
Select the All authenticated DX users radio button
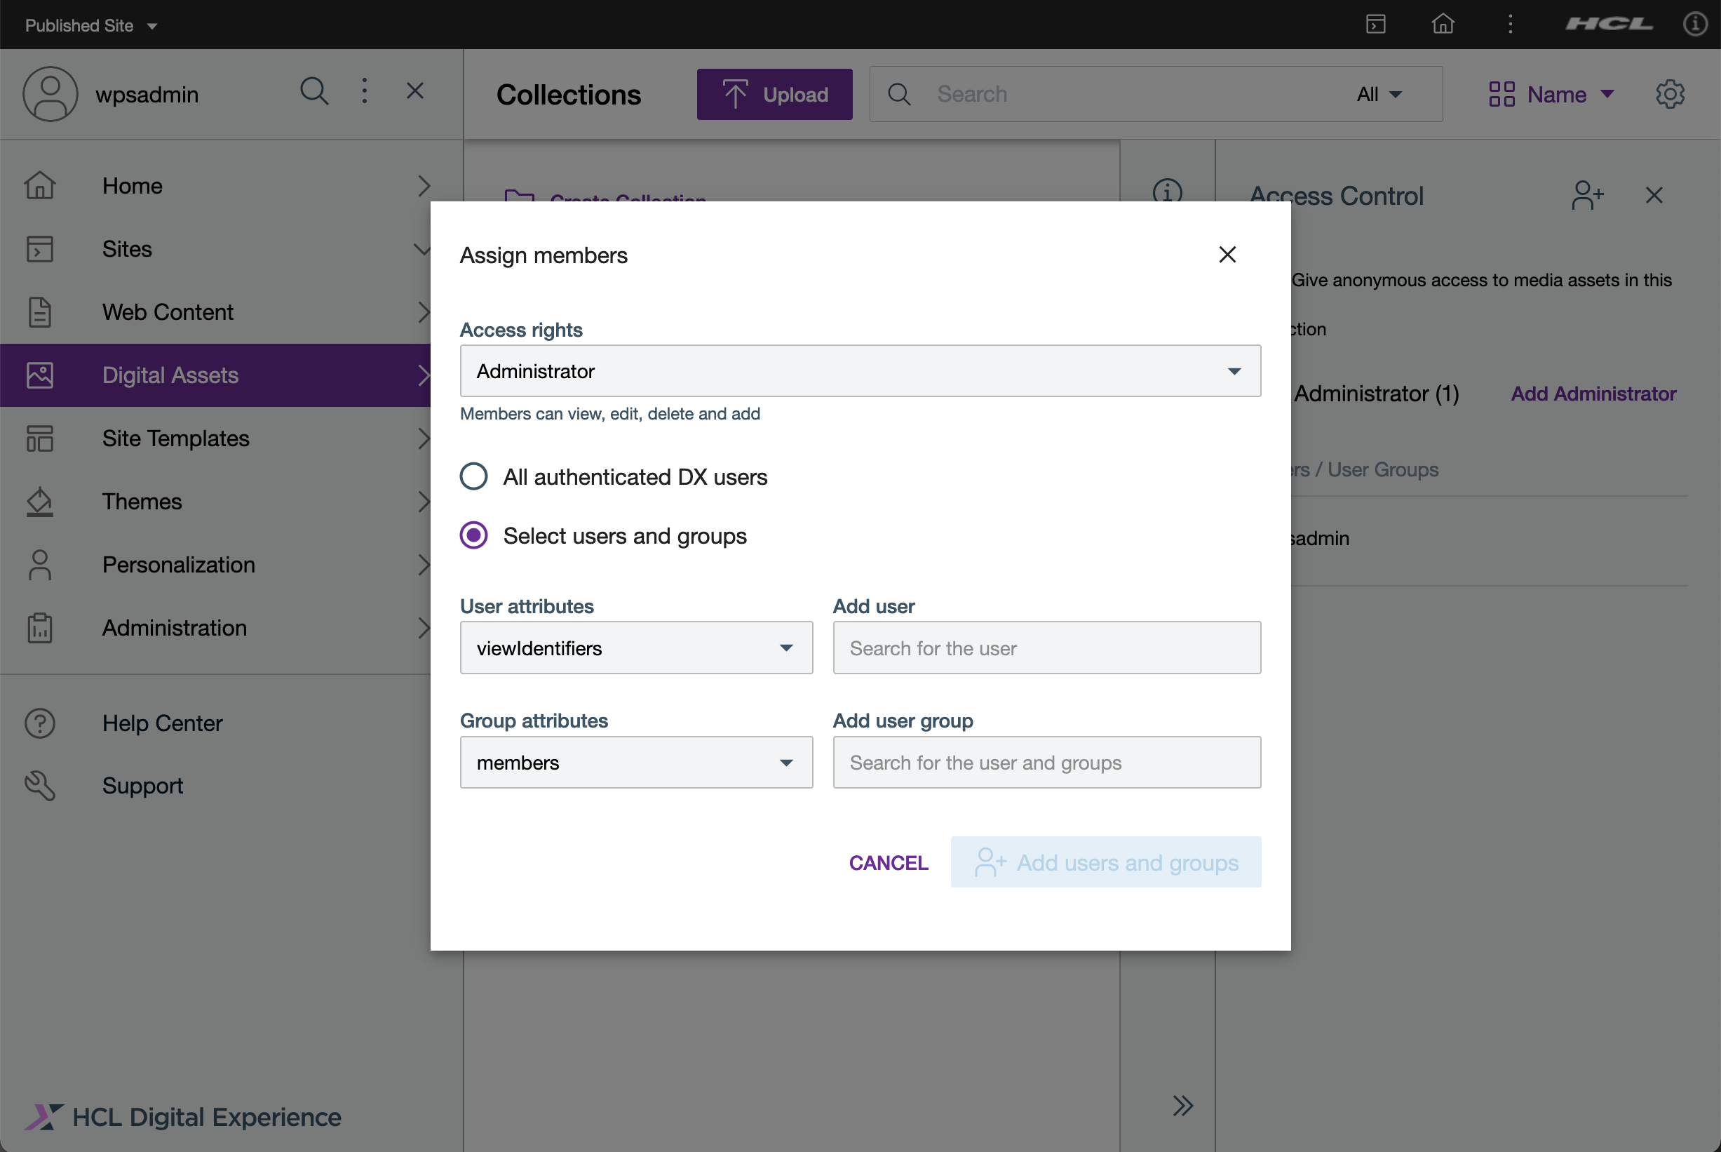[x=473, y=476]
